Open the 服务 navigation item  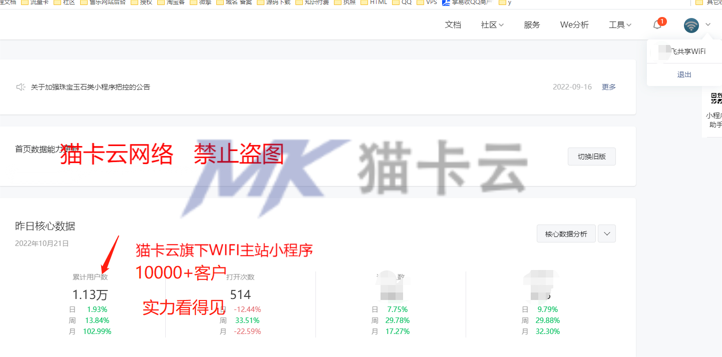[x=532, y=24]
